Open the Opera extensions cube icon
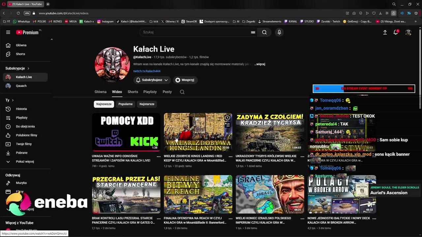The width and height of the screenshot is (422, 237). pyautogui.click(x=416, y=13)
